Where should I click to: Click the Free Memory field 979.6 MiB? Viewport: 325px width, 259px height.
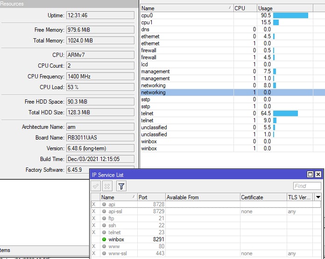(100, 29)
